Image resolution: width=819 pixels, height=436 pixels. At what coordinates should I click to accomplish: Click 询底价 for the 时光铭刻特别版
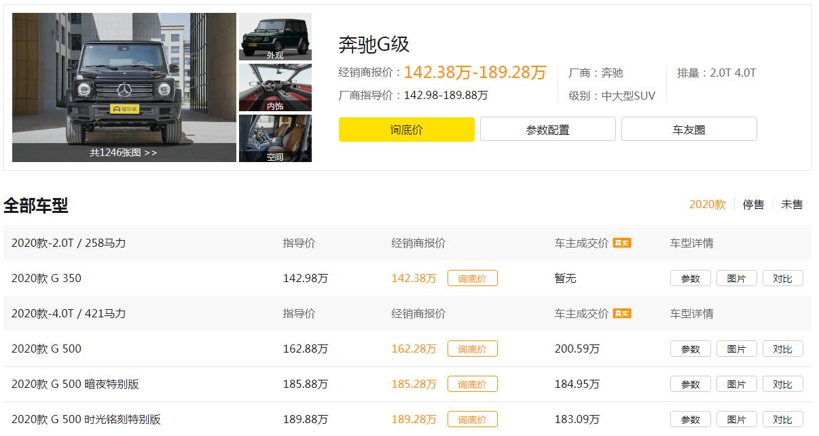click(472, 419)
